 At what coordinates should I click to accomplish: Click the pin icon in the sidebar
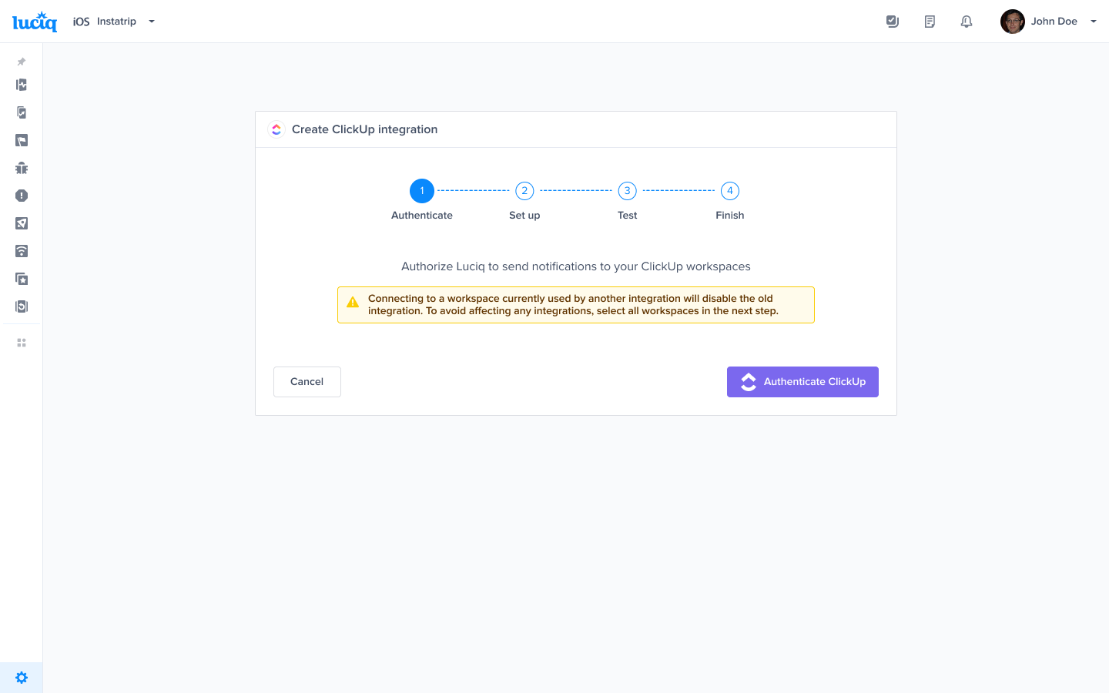point(21,62)
